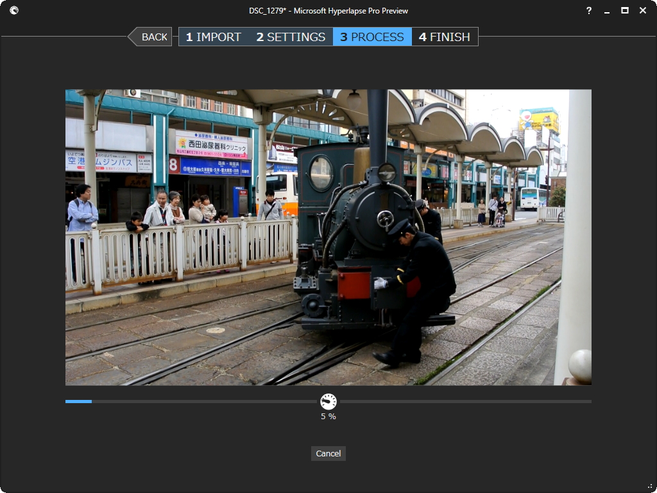The height and width of the screenshot is (493, 657).
Task: Open the help question mark icon
Action: point(589,10)
